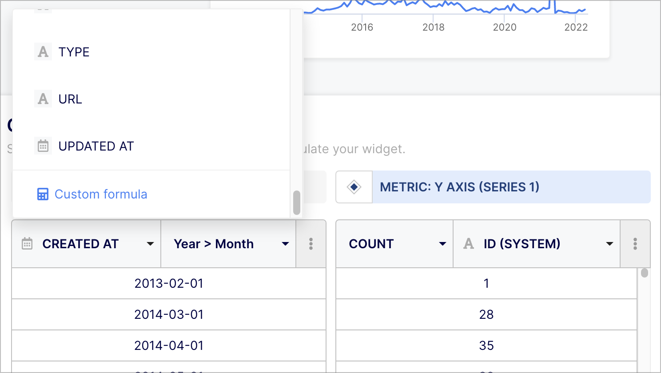
Task: Select the text-type icon beside ID (SYSTEM)
Action: pyautogui.click(x=468, y=243)
